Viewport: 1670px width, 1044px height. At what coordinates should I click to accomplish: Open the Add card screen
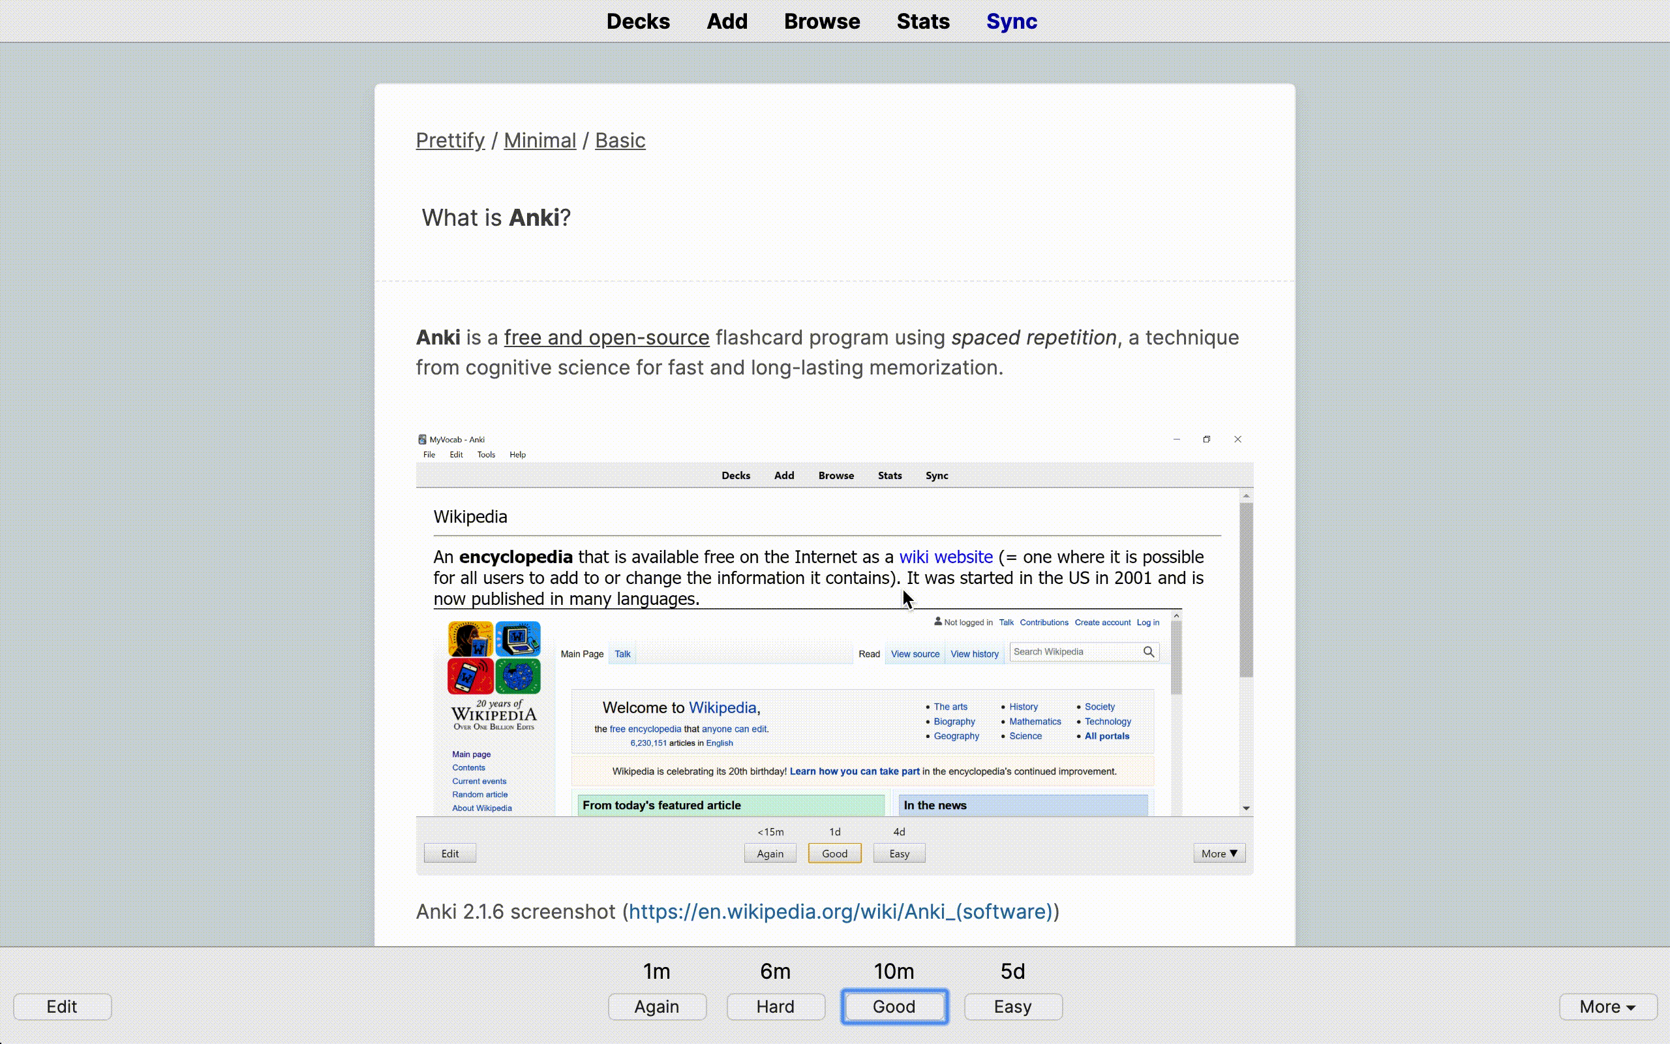(727, 22)
